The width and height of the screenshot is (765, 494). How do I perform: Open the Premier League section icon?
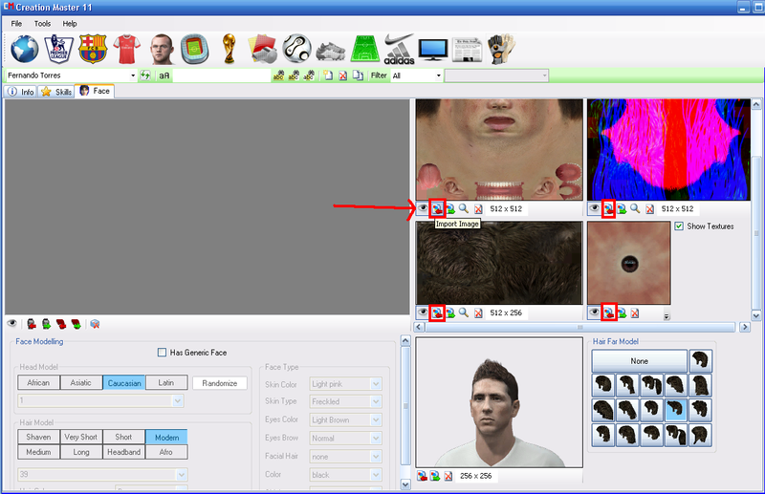pos(58,48)
